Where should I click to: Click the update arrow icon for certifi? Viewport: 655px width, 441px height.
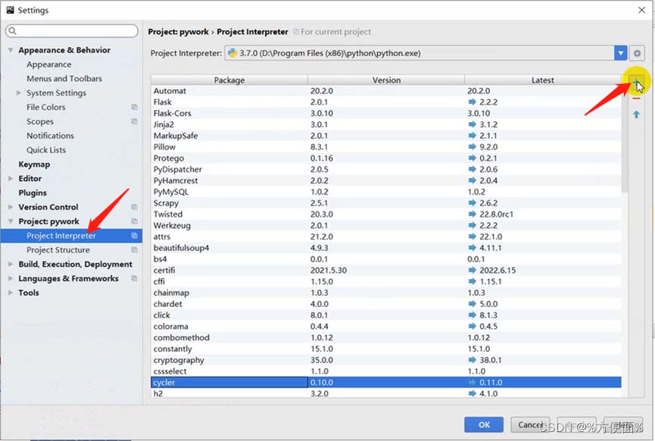(x=472, y=270)
